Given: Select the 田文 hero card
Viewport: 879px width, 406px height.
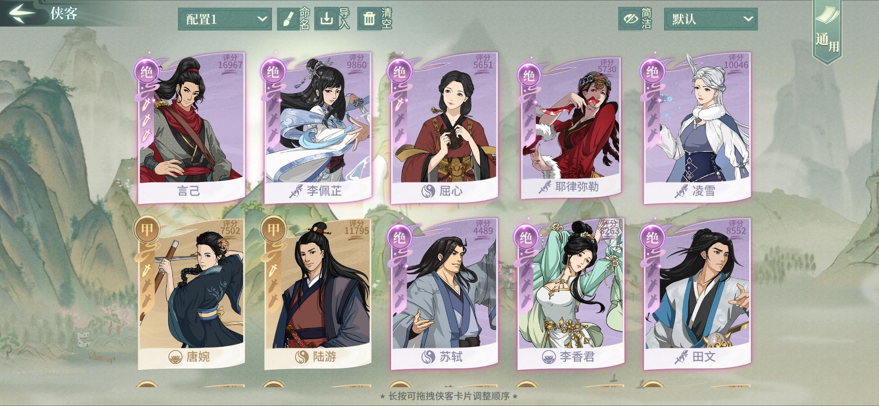Looking at the screenshot, I should tap(697, 294).
